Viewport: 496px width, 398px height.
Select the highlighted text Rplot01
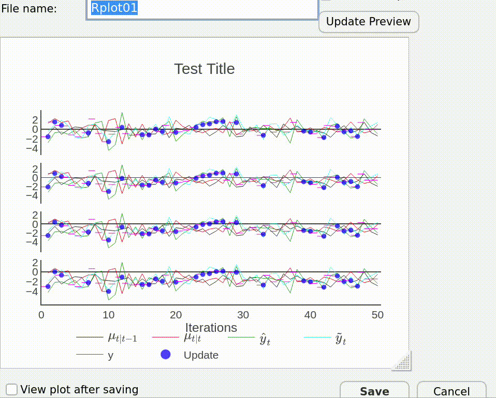[x=114, y=8]
